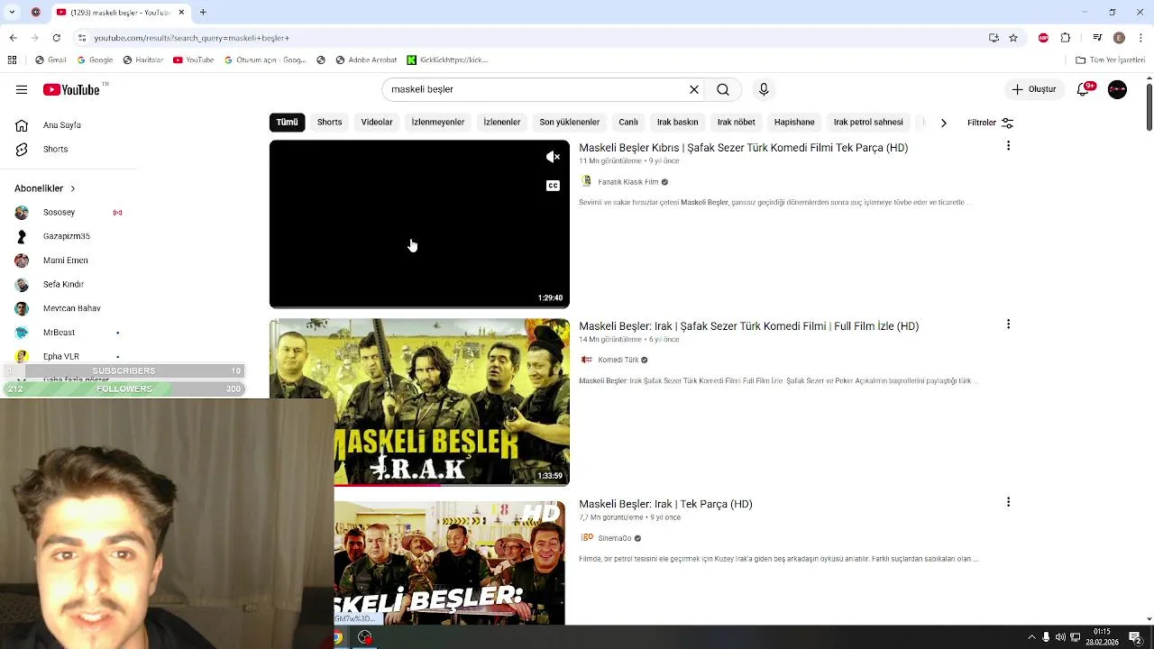Open the tab search dropdown arrow
Viewport: 1154px width, 649px height.
click(12, 13)
